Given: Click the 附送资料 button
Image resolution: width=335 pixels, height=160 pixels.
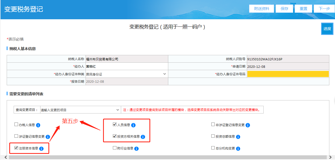Looking at the screenshot, I should pos(262,8).
